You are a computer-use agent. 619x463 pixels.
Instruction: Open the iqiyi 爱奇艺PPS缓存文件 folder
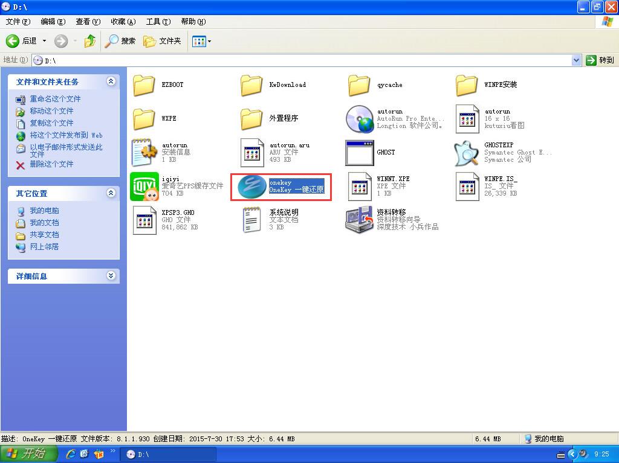(x=144, y=186)
